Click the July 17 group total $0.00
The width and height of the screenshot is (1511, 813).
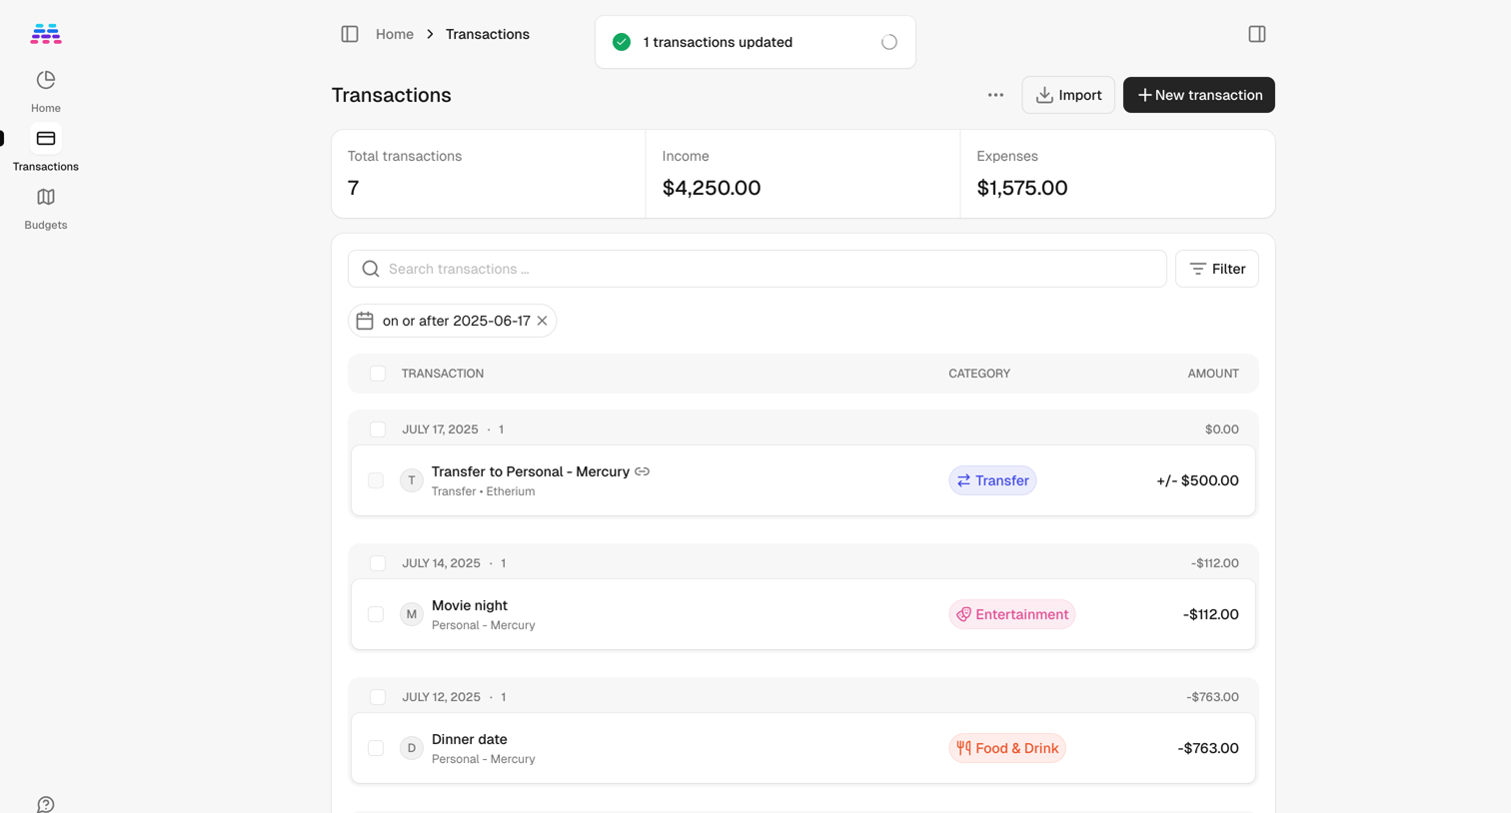coord(1221,429)
